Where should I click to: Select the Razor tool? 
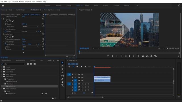[62, 72]
